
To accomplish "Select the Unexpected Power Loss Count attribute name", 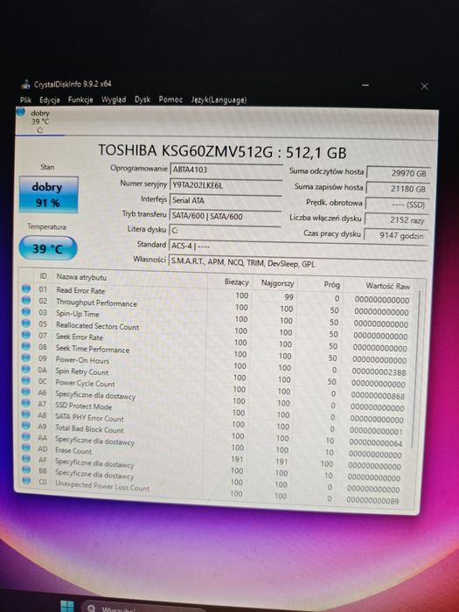I will [x=102, y=485].
